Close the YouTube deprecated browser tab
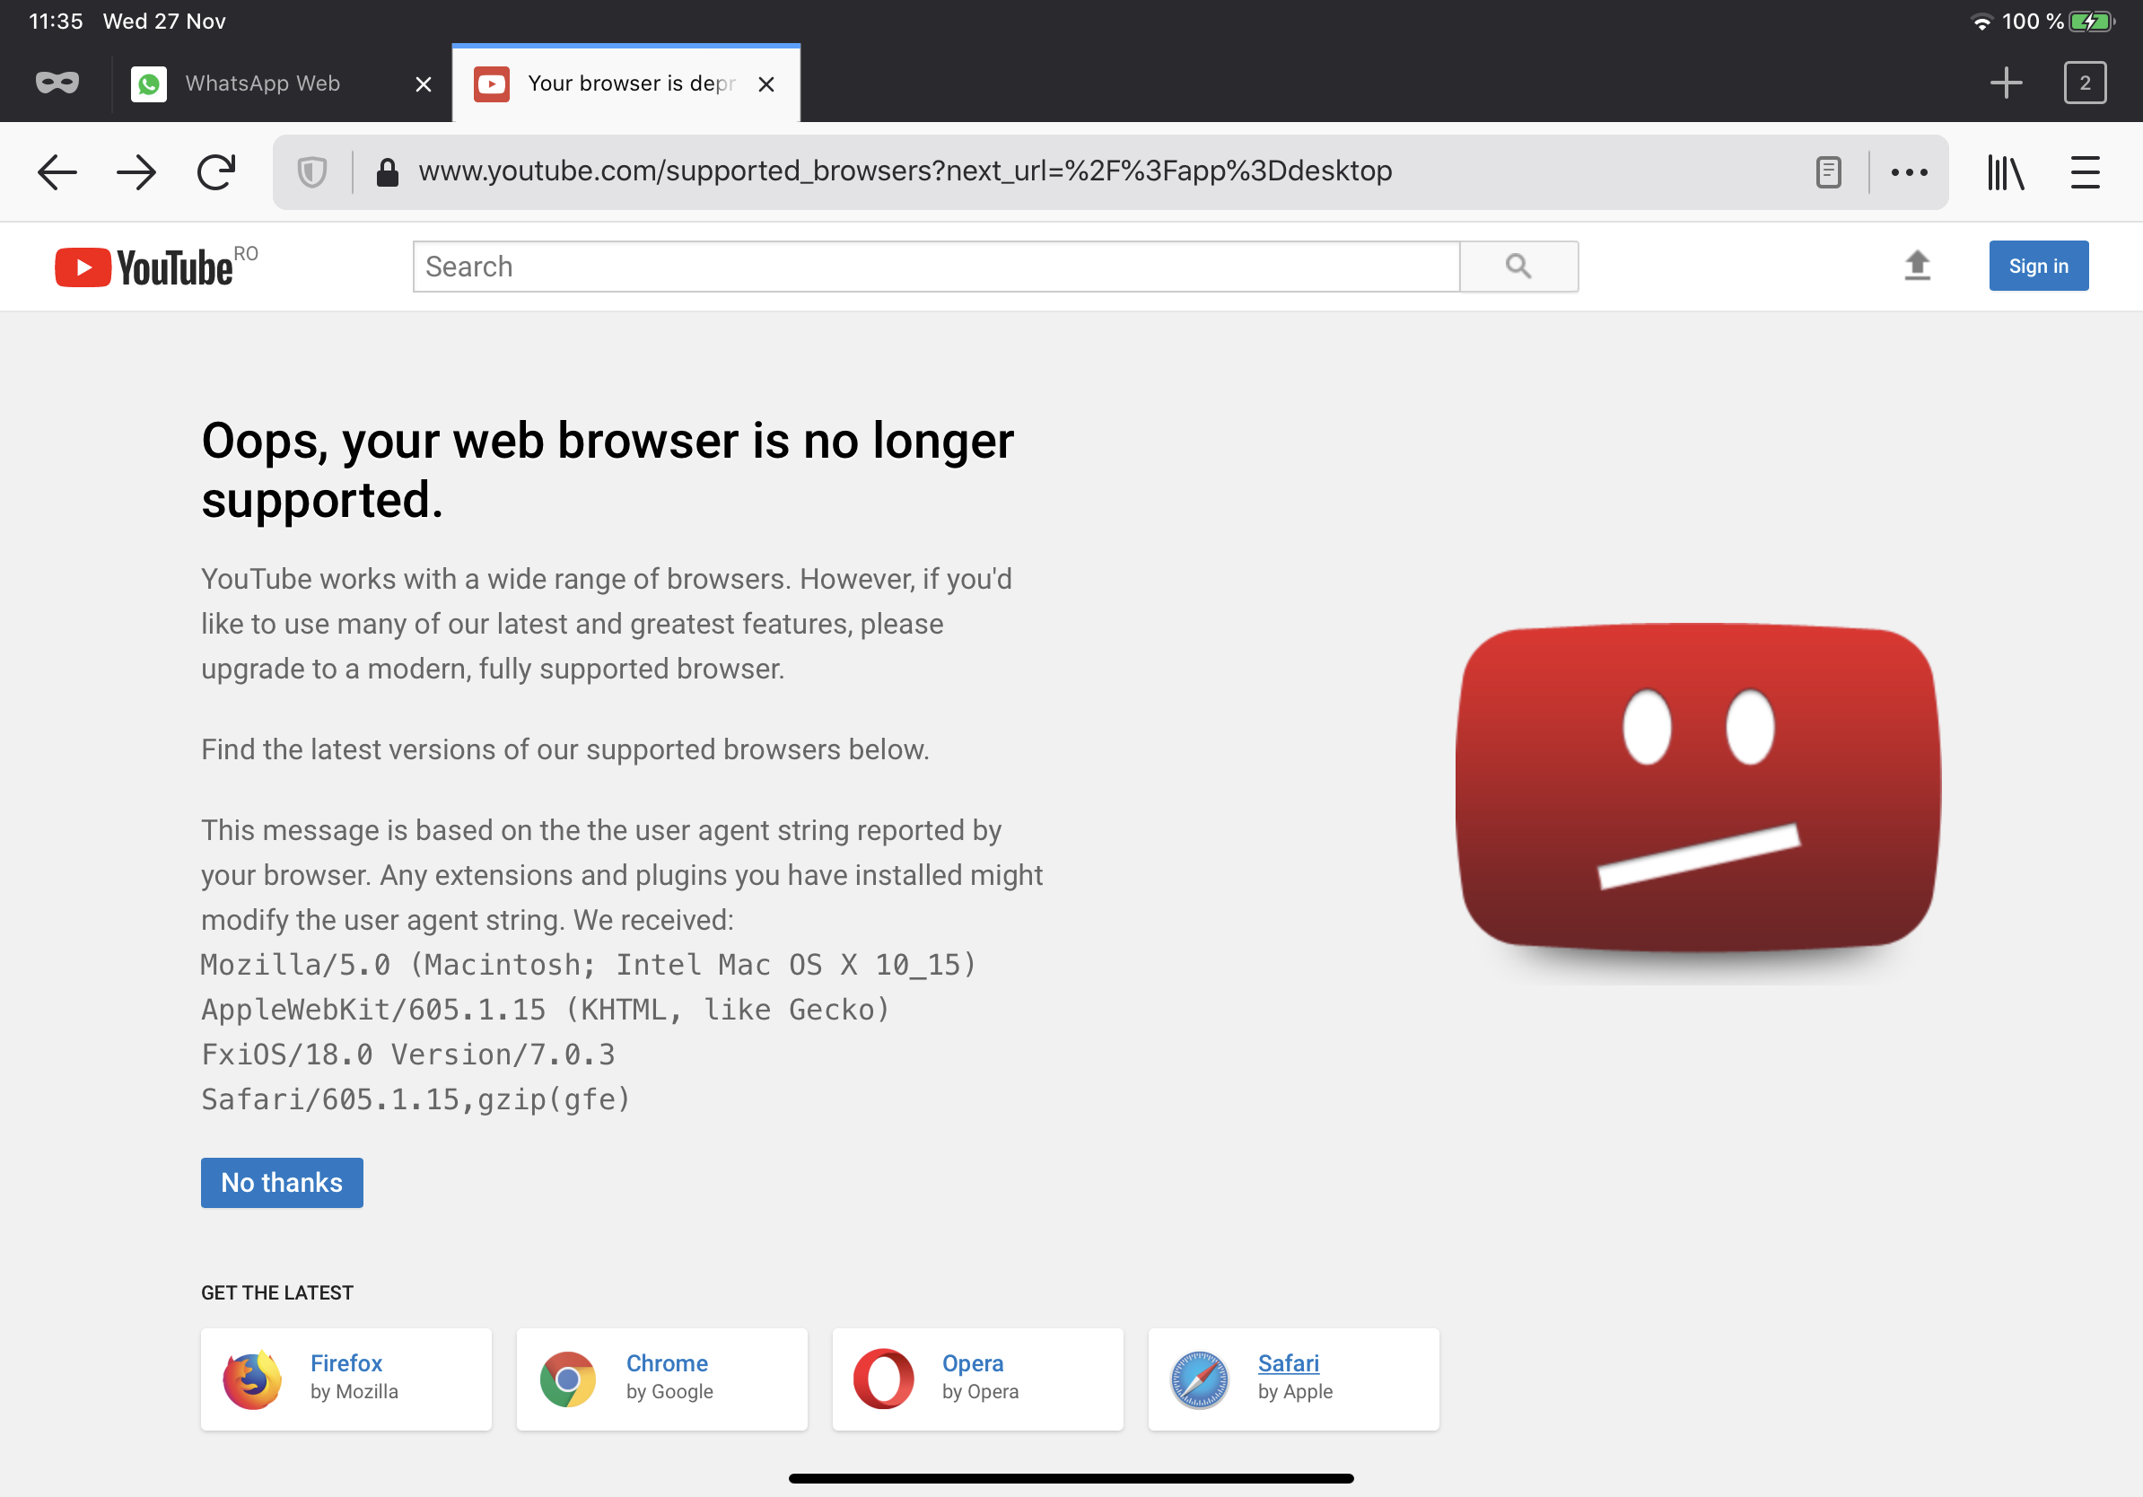The image size is (2143, 1497). 766,84
